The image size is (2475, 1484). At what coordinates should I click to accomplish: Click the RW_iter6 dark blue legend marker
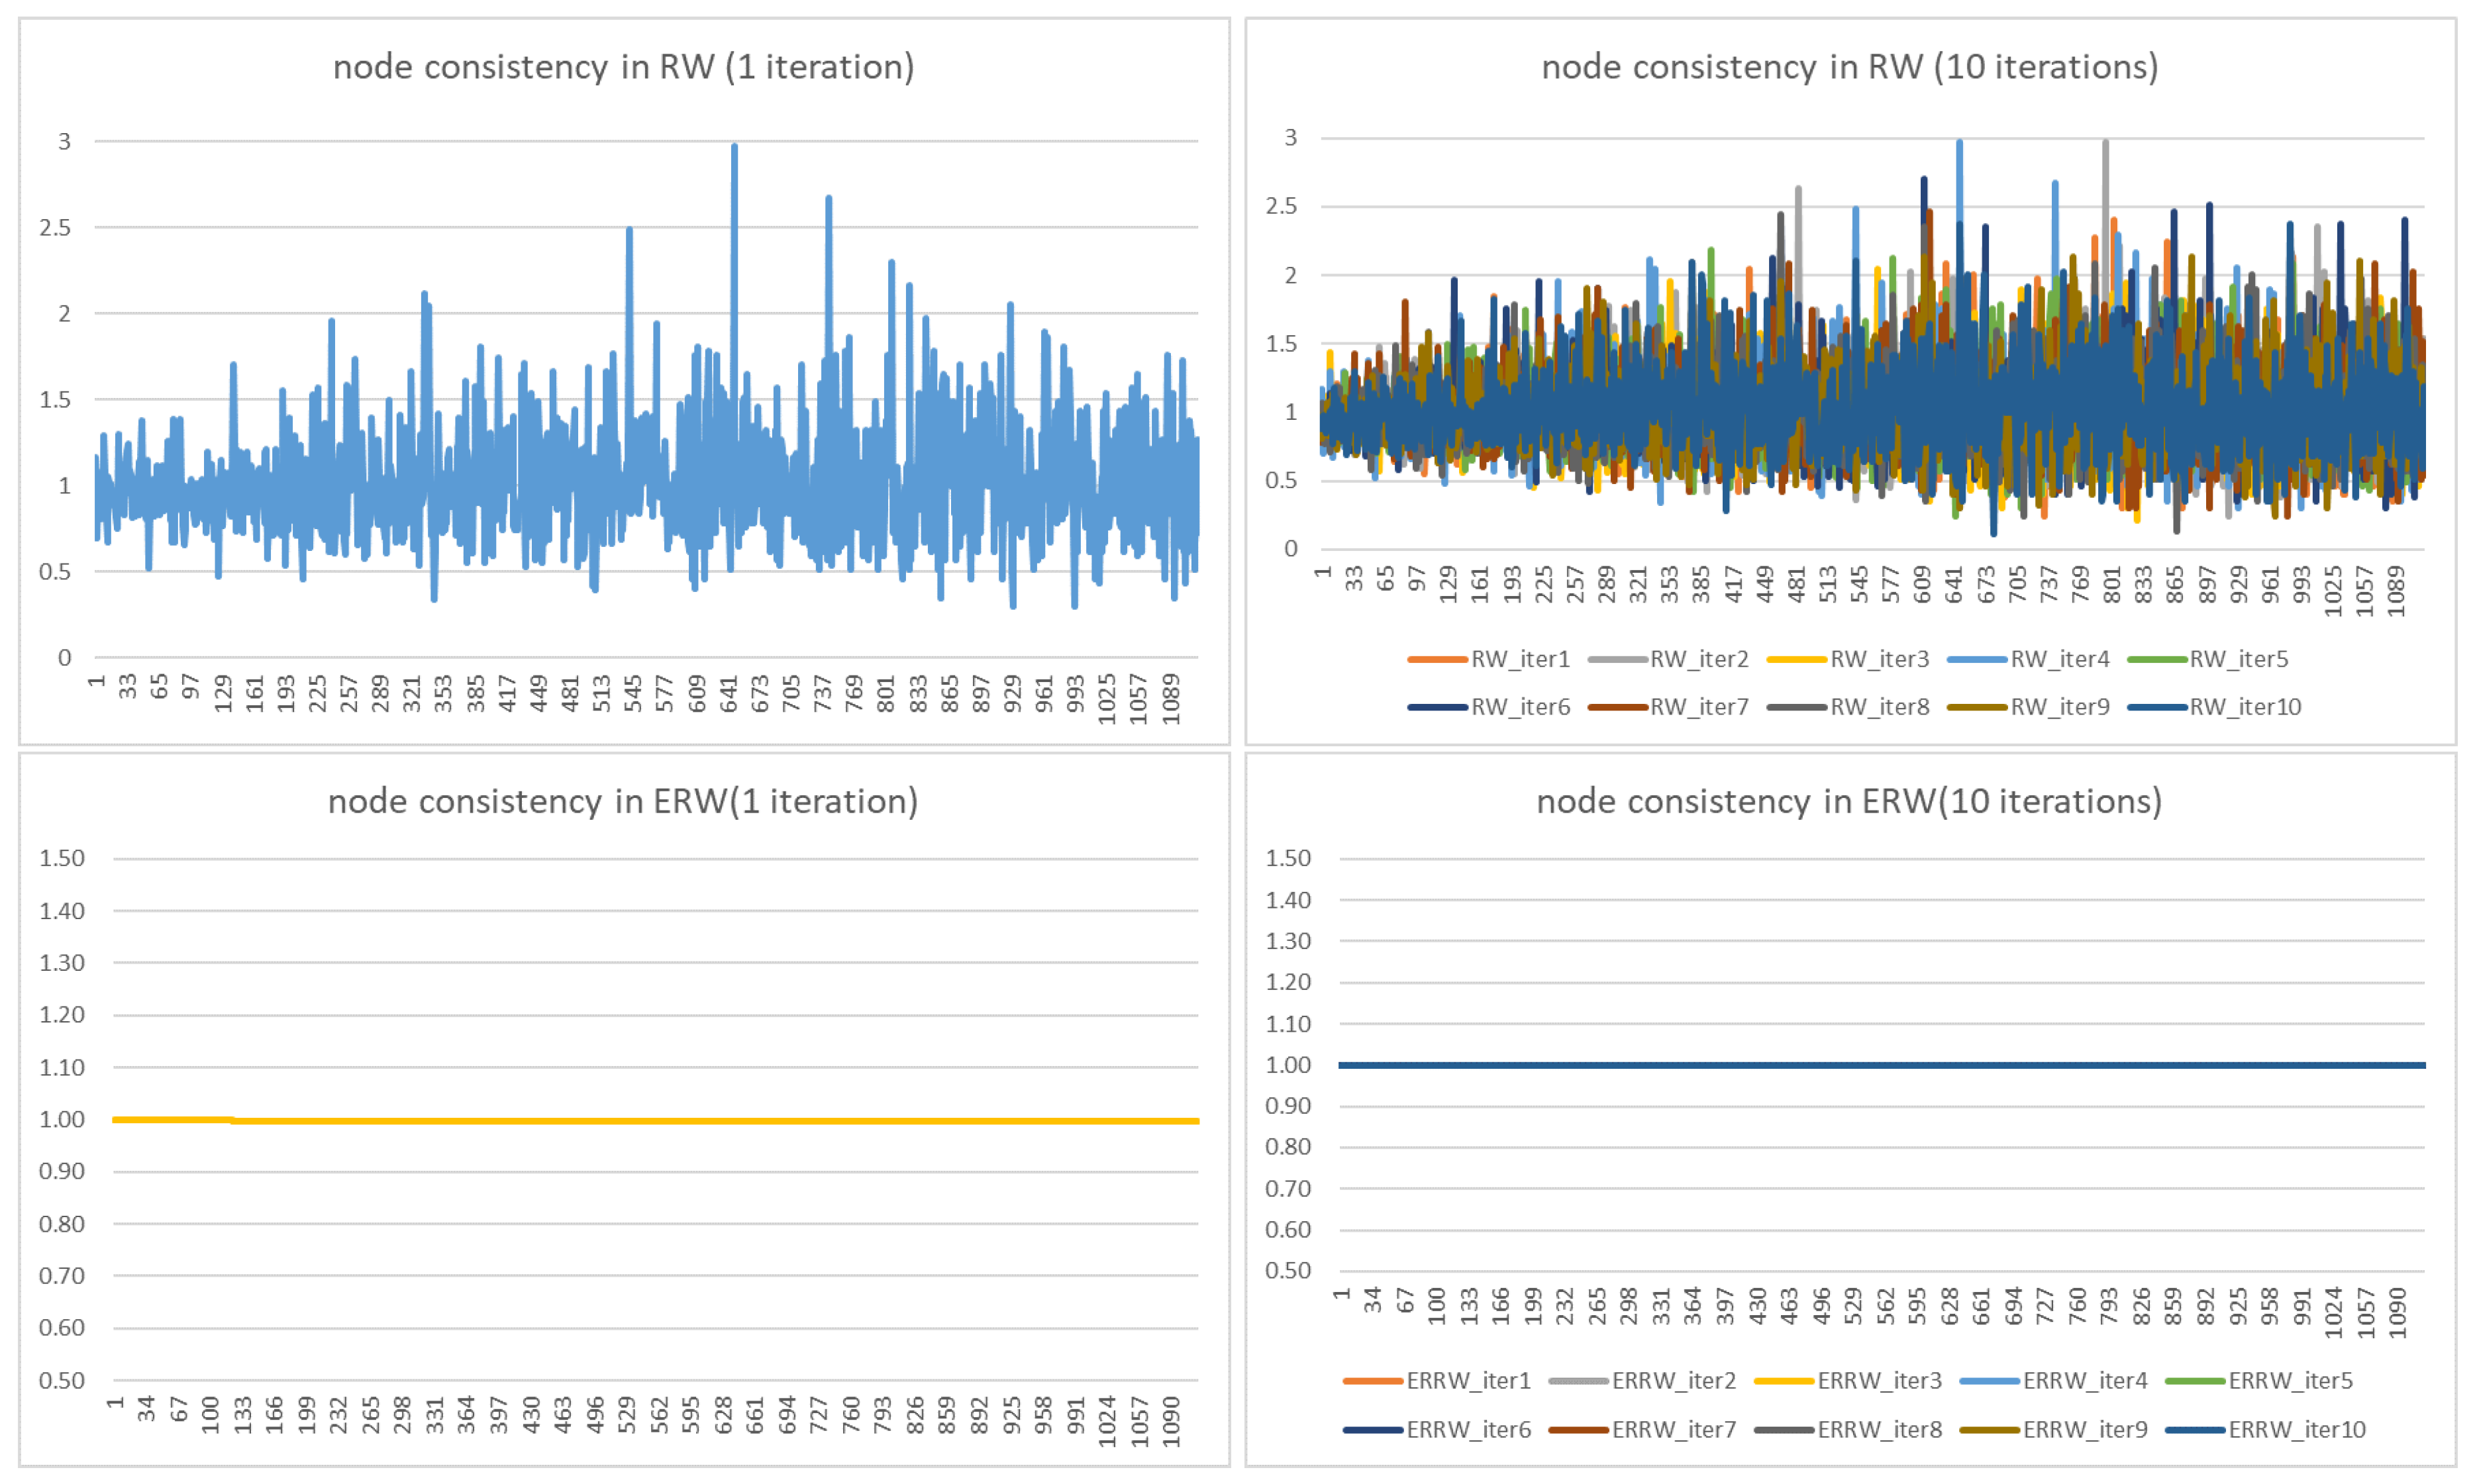click(x=1438, y=708)
